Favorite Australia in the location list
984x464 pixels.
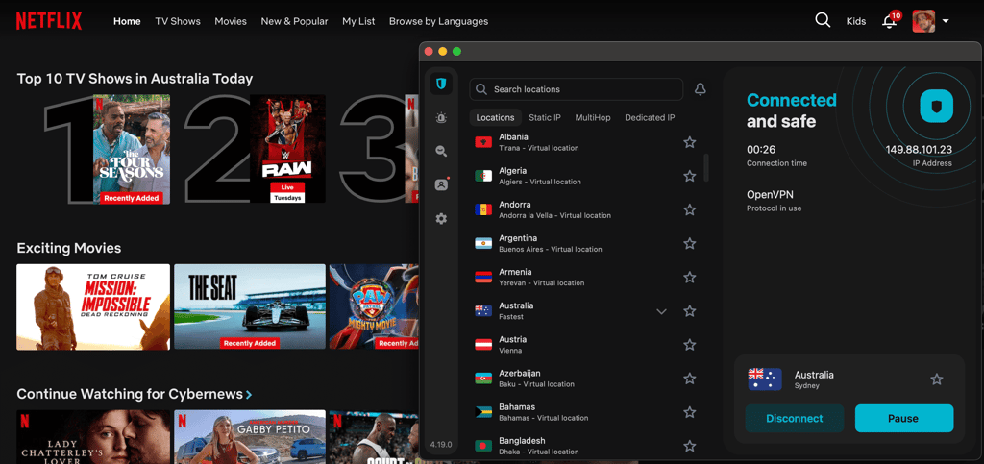(690, 311)
